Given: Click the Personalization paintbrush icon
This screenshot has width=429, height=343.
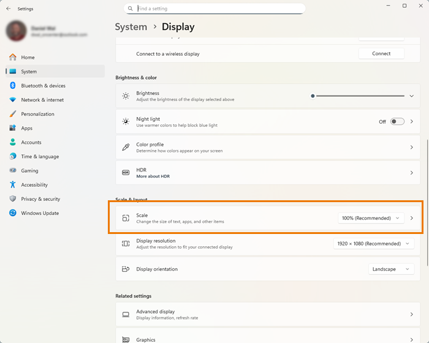Looking at the screenshot, I should point(13,114).
